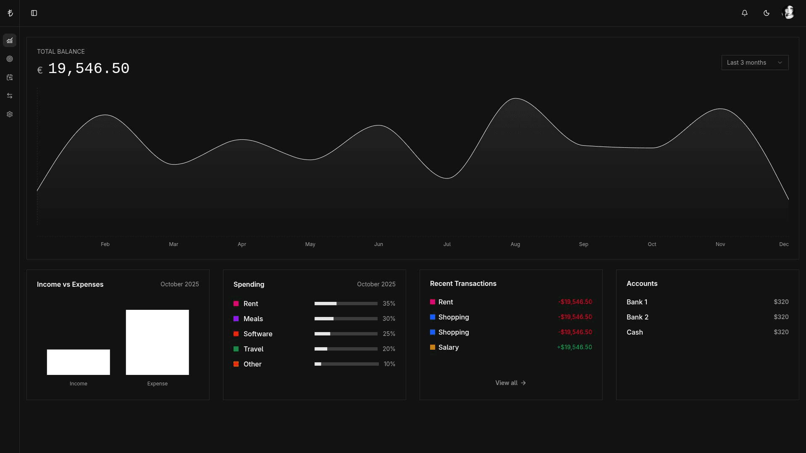Click the Software spending progress bar
This screenshot has width=806, height=453.
(345, 334)
